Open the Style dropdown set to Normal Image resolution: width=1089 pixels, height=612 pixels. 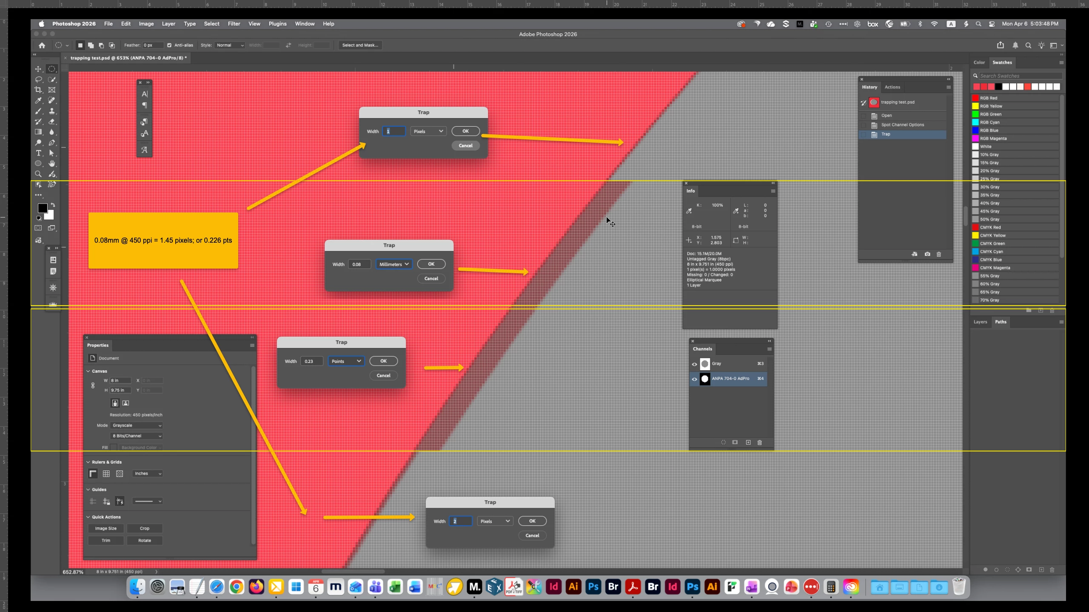point(230,45)
